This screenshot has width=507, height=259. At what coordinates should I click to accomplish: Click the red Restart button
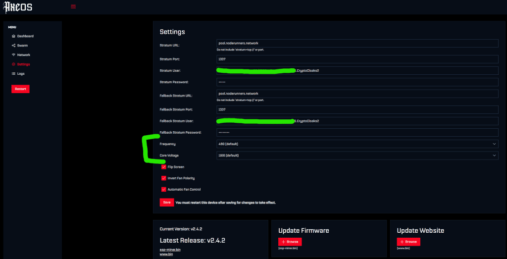click(20, 89)
